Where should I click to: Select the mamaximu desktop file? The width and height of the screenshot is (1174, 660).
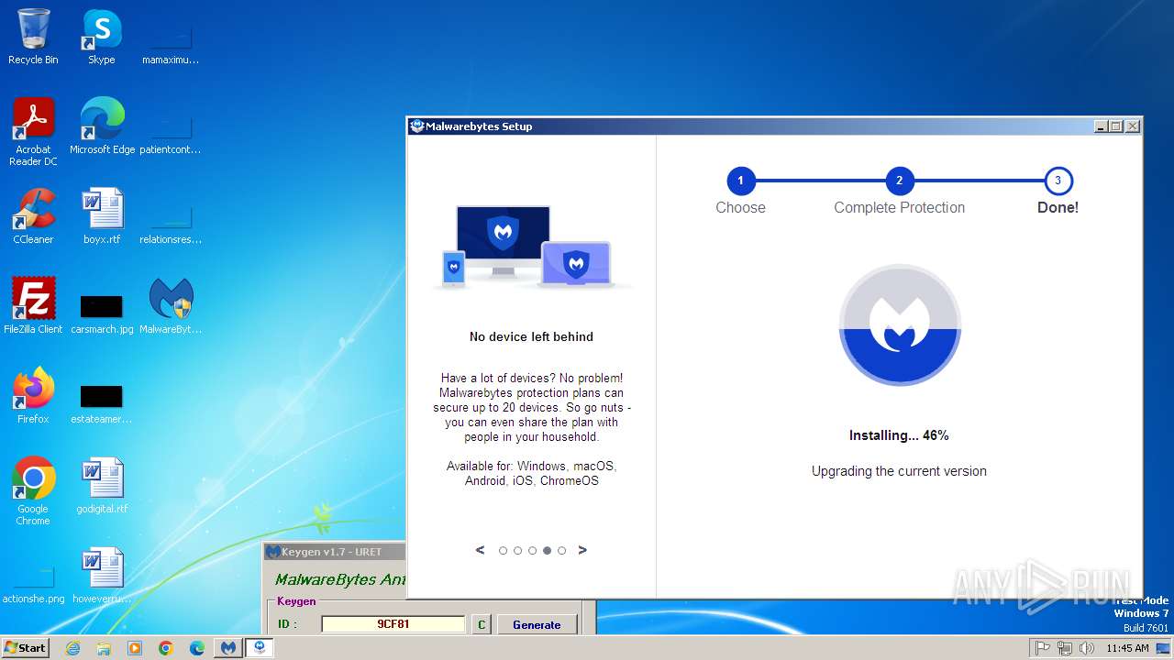(171, 44)
